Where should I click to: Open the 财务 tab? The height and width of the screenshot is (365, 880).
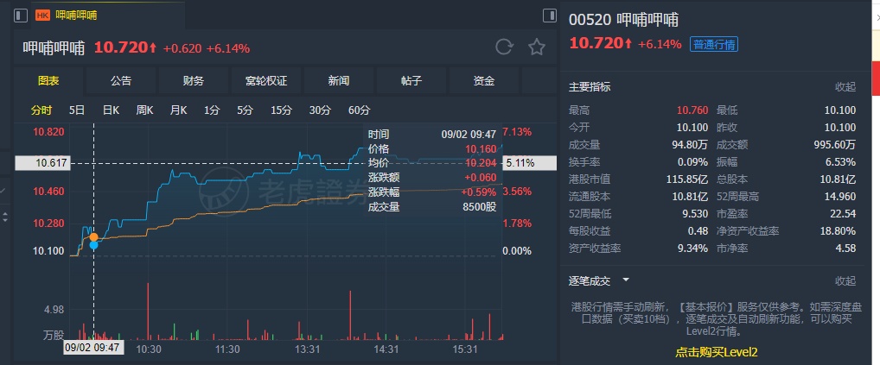click(x=194, y=81)
